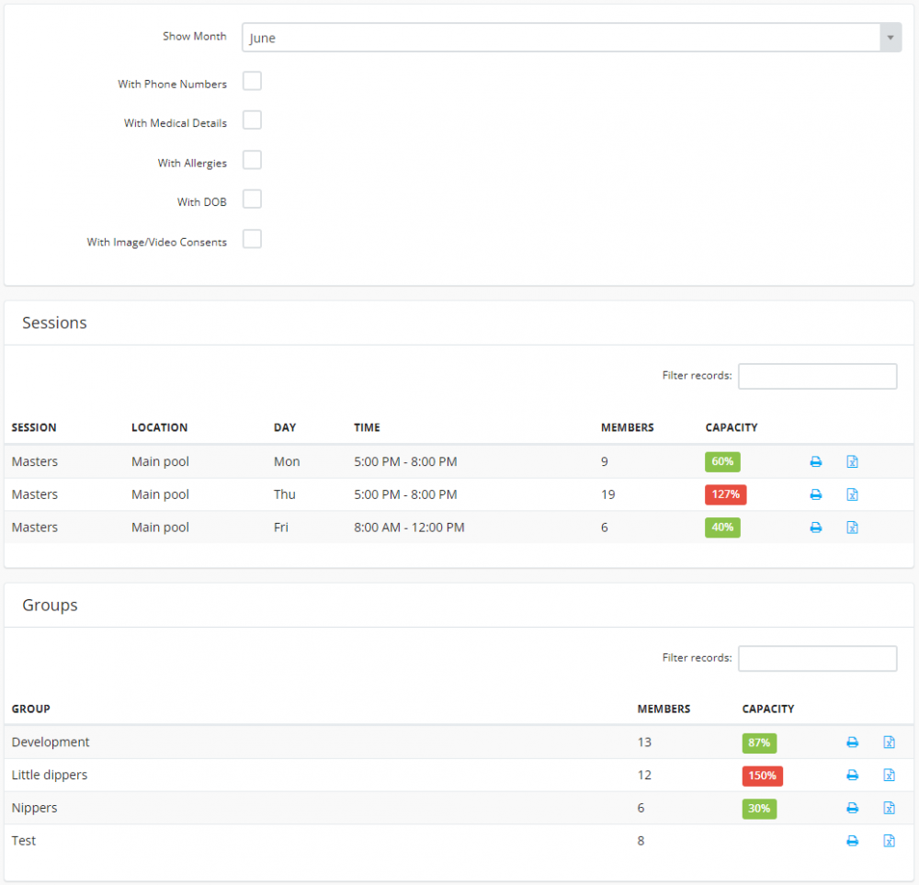The width and height of the screenshot is (919, 885).
Task: Check the With Medical Details option
Action: pos(252,120)
